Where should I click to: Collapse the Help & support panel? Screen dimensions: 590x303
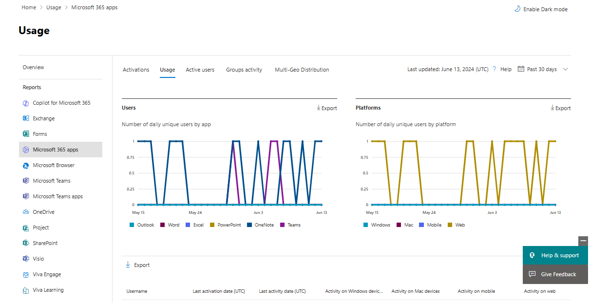[583, 241]
